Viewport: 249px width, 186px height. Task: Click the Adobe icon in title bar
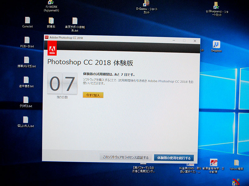pos(47,37)
